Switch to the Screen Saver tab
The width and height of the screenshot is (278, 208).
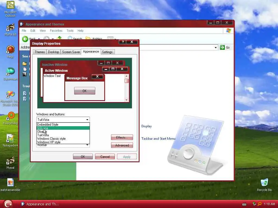[x=71, y=52]
